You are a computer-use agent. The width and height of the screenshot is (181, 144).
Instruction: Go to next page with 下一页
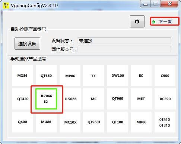165,22
